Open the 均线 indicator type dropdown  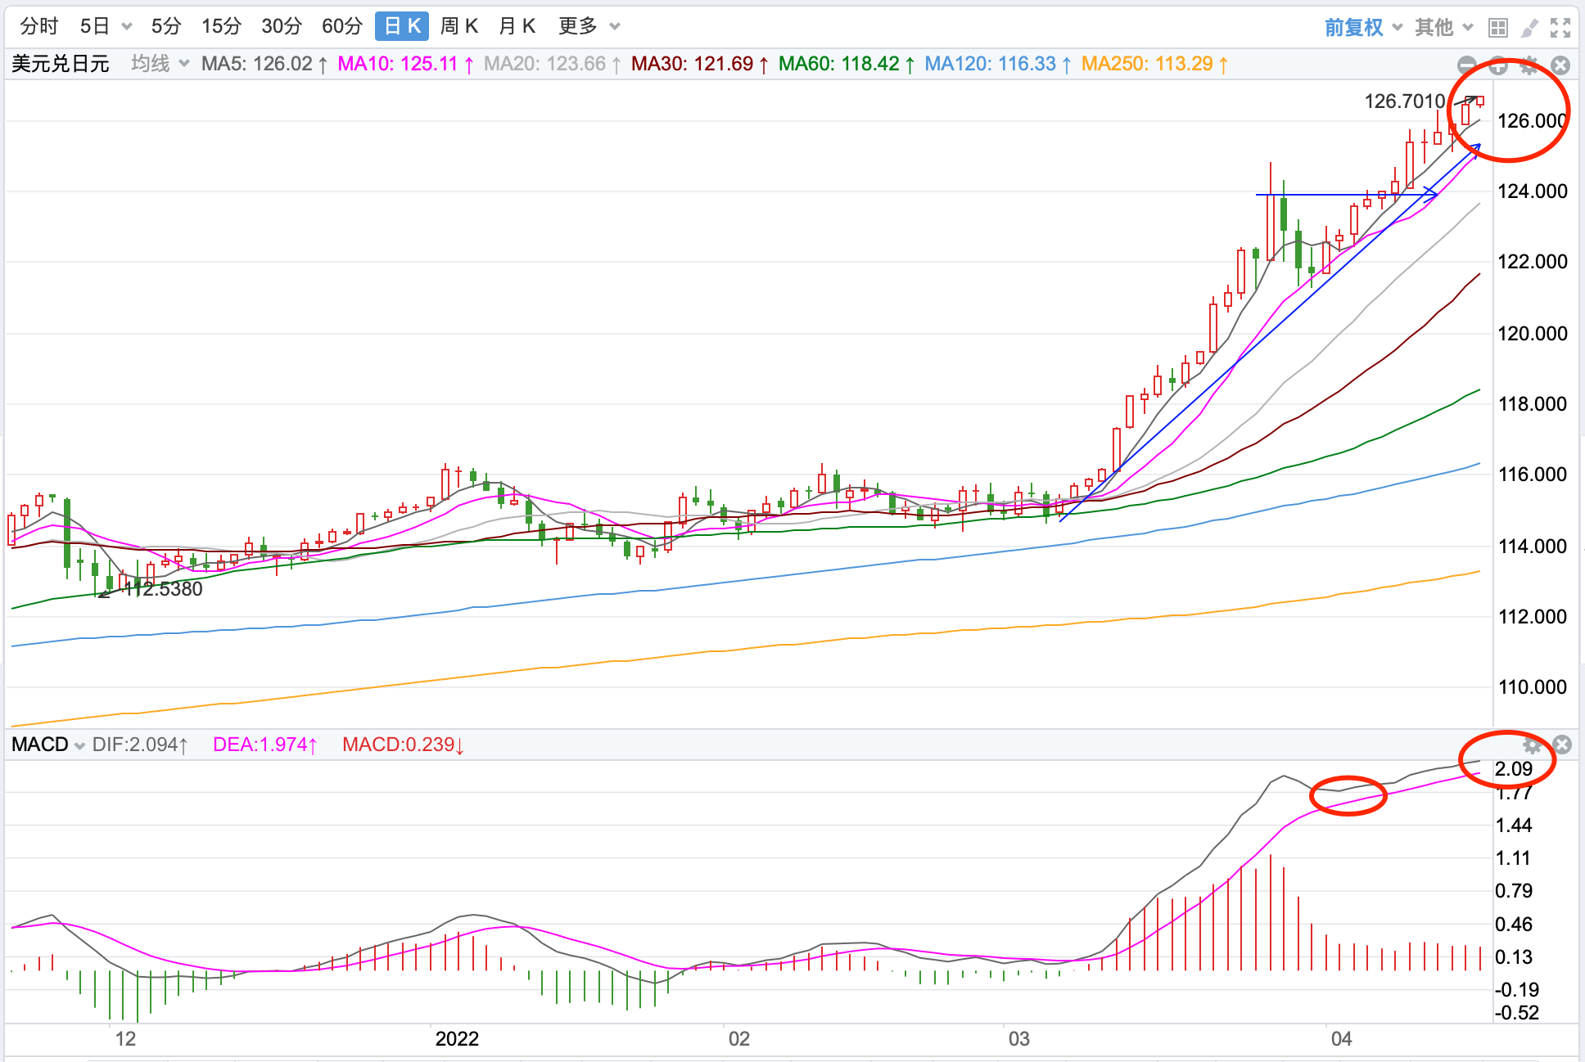coord(160,64)
